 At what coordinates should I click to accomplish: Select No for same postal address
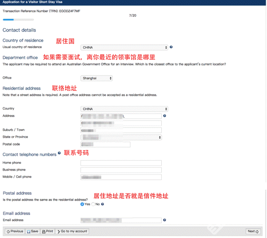[x=93, y=204]
